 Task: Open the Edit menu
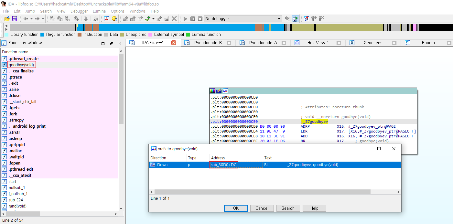click(x=17, y=11)
